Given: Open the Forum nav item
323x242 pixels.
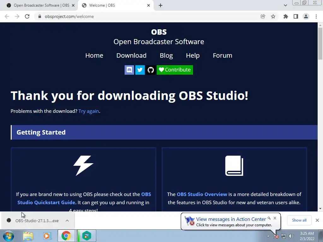Looking at the screenshot, I should (222, 55).
